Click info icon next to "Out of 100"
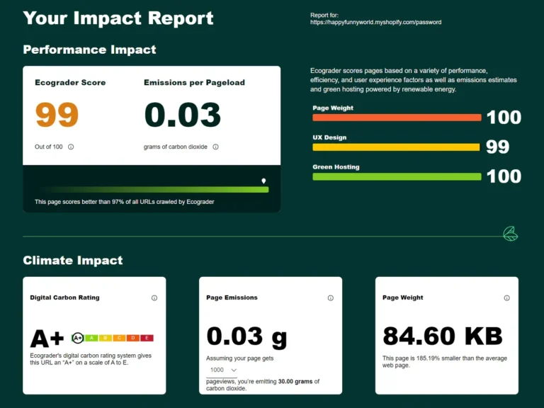Viewport: 544px width, 408px height. tap(71, 147)
